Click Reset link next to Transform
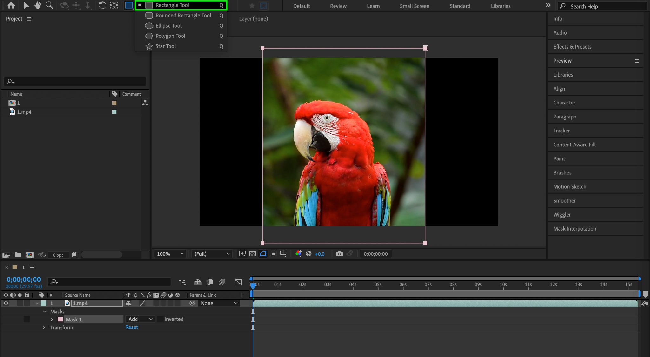This screenshot has width=650, height=357. pos(131,327)
